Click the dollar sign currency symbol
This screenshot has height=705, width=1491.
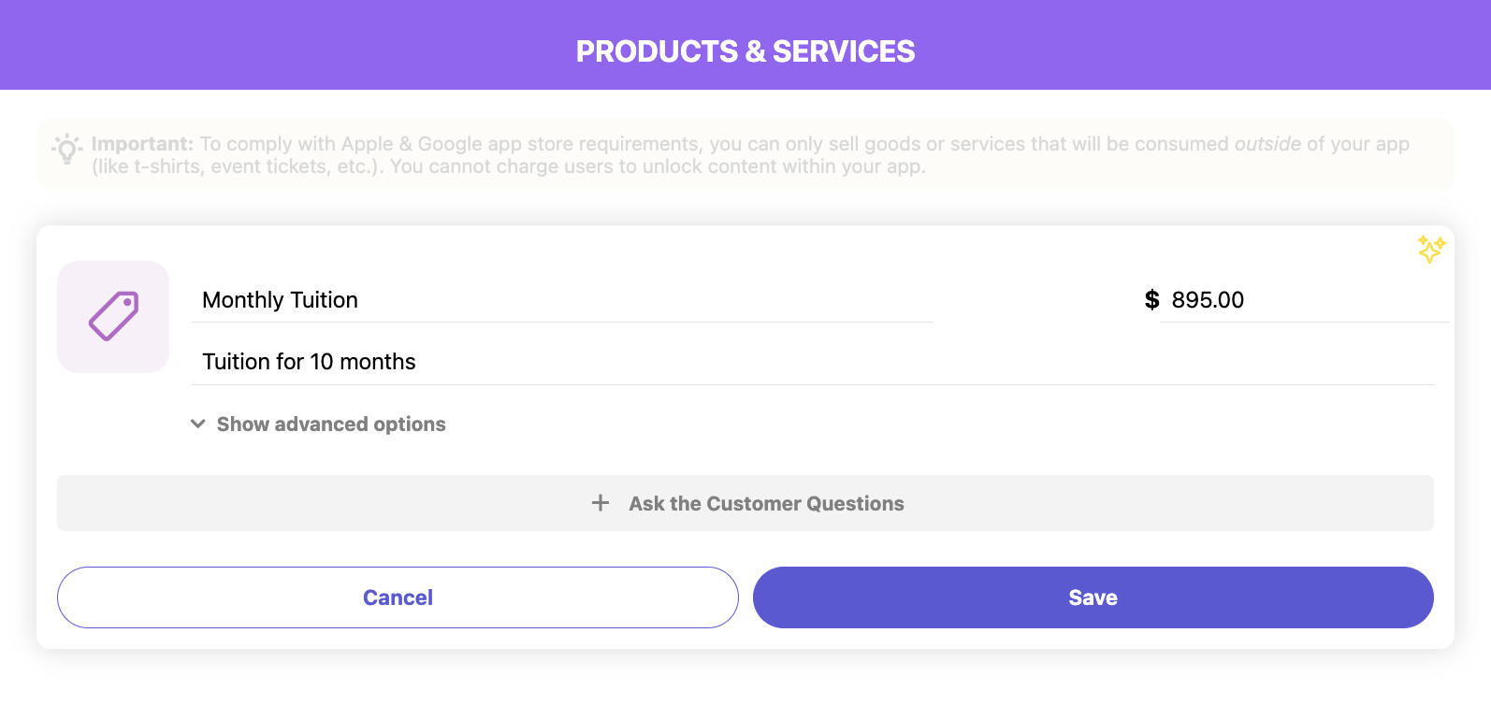click(x=1151, y=299)
